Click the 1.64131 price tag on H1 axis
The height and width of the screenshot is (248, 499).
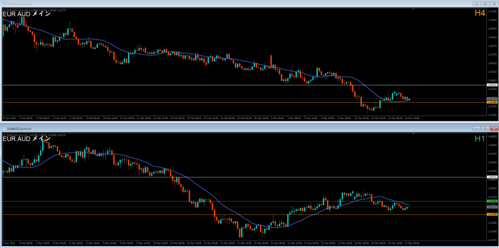pyautogui.click(x=491, y=177)
